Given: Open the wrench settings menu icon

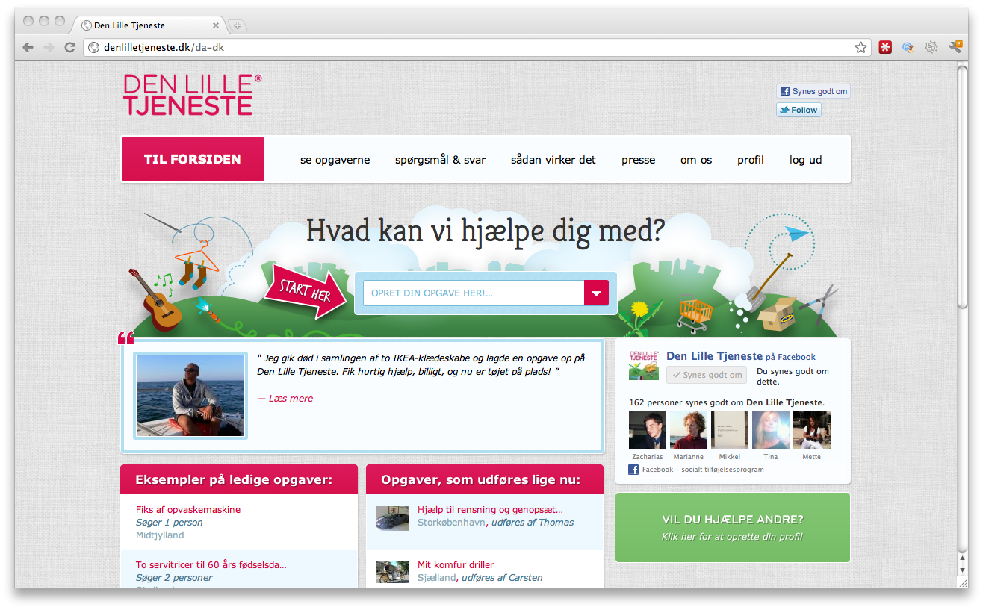Looking at the screenshot, I should [955, 47].
